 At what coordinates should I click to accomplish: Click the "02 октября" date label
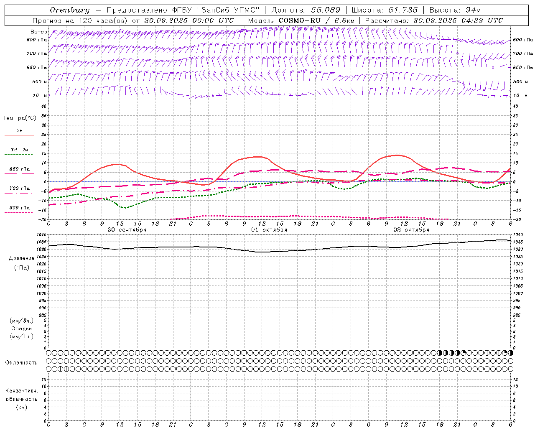(411, 230)
